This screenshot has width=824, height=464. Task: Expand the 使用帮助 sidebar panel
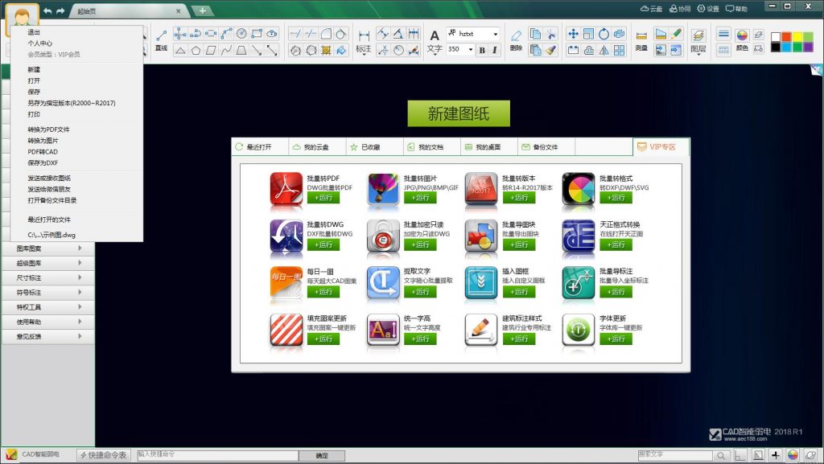(47, 322)
